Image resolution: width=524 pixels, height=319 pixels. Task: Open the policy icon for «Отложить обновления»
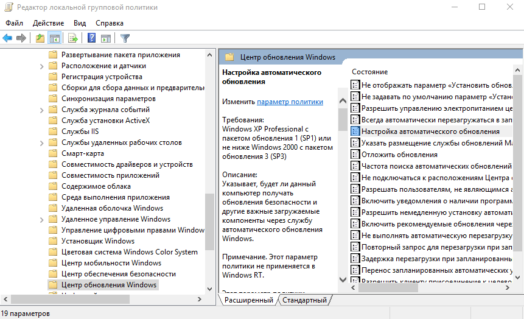click(355, 155)
